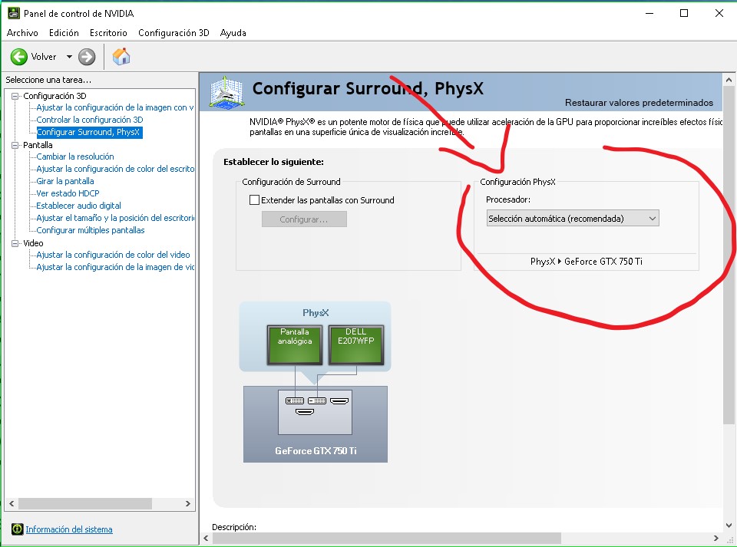Screen dimensions: 737x547
Task: Select Ajustar la configuración de la imagen con vista previa
Action: (115, 107)
